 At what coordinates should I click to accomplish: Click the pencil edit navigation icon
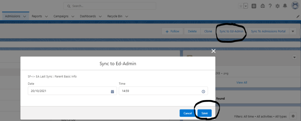298,16
